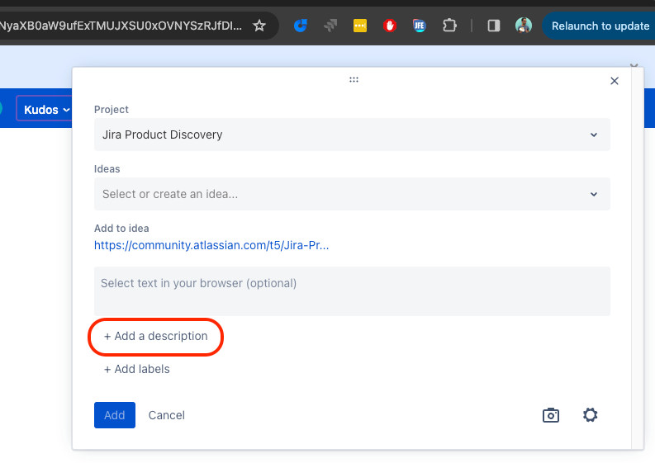
Task: Open the blue circular arrow extension
Action: [x=301, y=26]
